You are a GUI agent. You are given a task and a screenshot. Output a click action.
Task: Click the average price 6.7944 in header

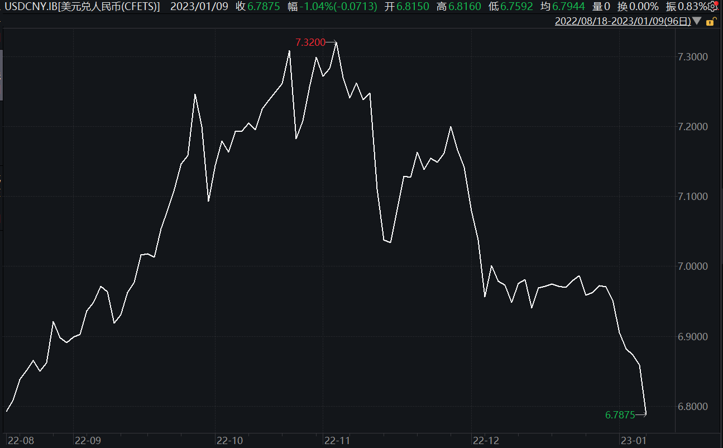[571, 7]
